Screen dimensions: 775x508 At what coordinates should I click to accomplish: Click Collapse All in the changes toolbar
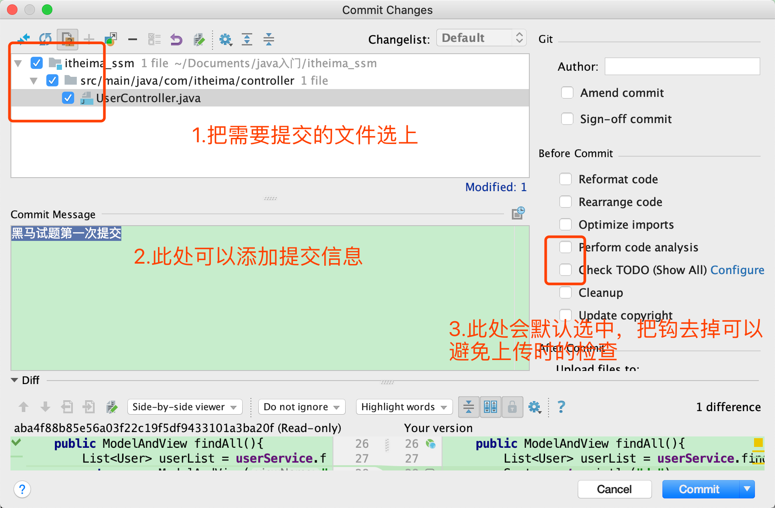[269, 39]
